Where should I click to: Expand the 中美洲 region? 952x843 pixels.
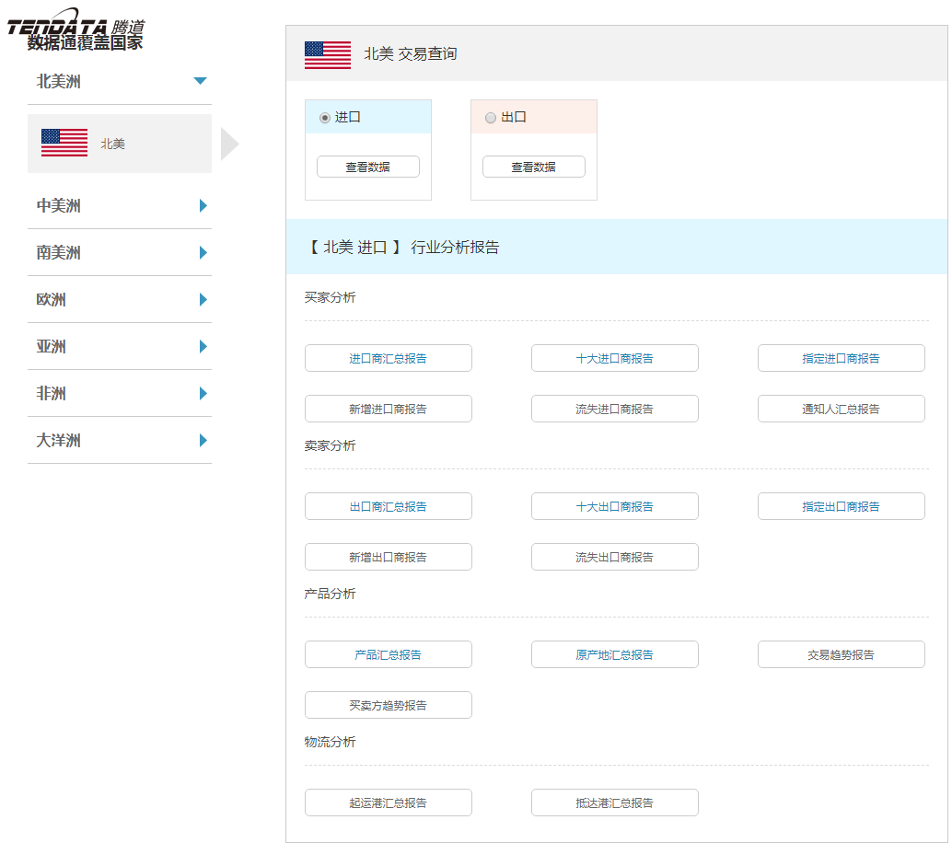tap(120, 206)
